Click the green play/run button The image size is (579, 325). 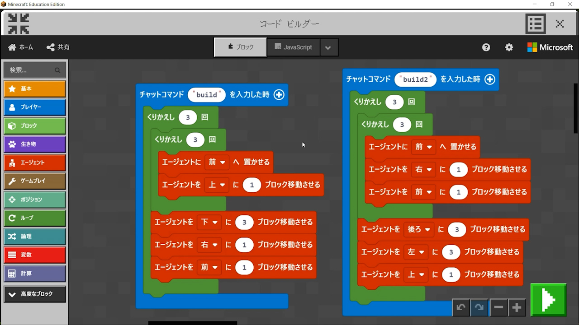tap(548, 300)
